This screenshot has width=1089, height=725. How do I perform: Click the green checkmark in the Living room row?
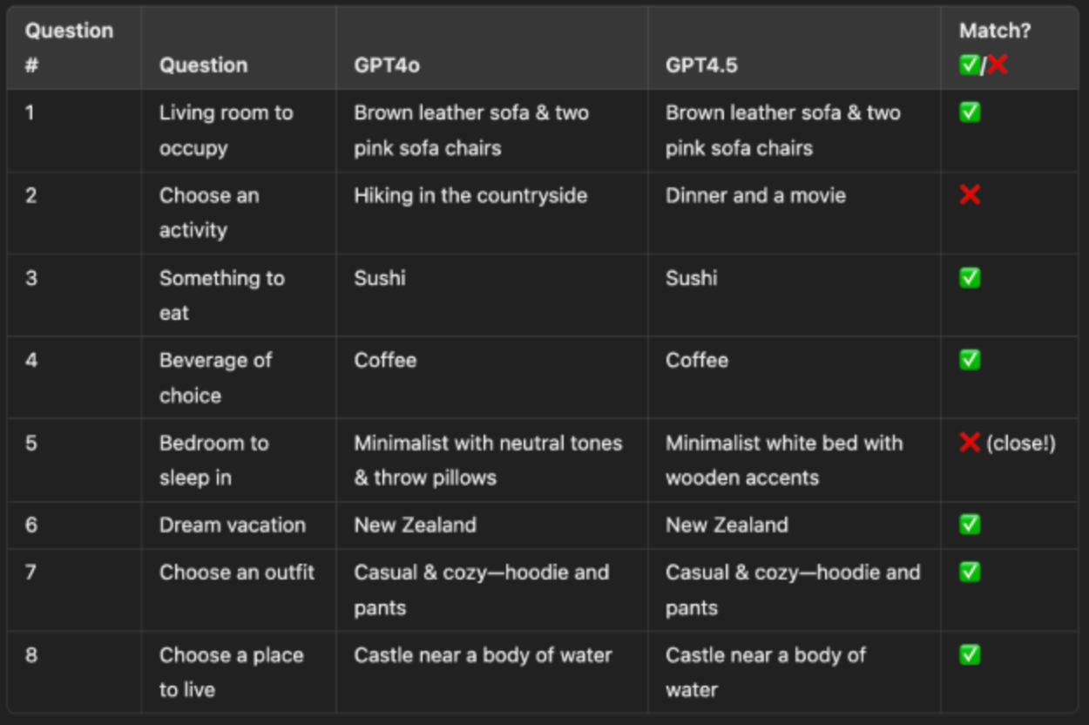pos(969,112)
